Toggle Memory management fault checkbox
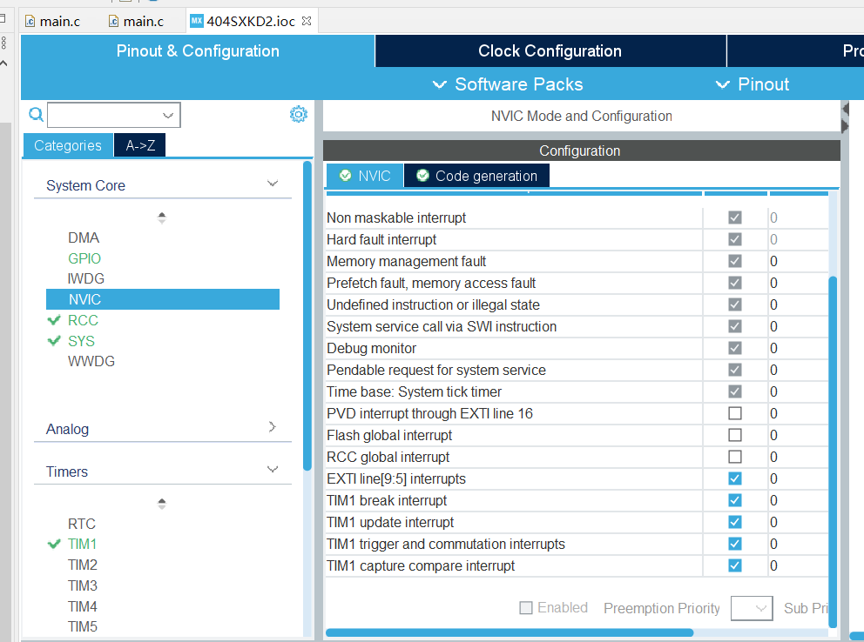Viewport: 864px width, 642px height. (x=734, y=261)
